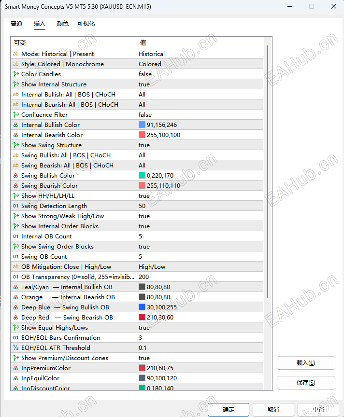Click the 载入(L) button
This screenshot has height=417, width=344.
coord(306,363)
